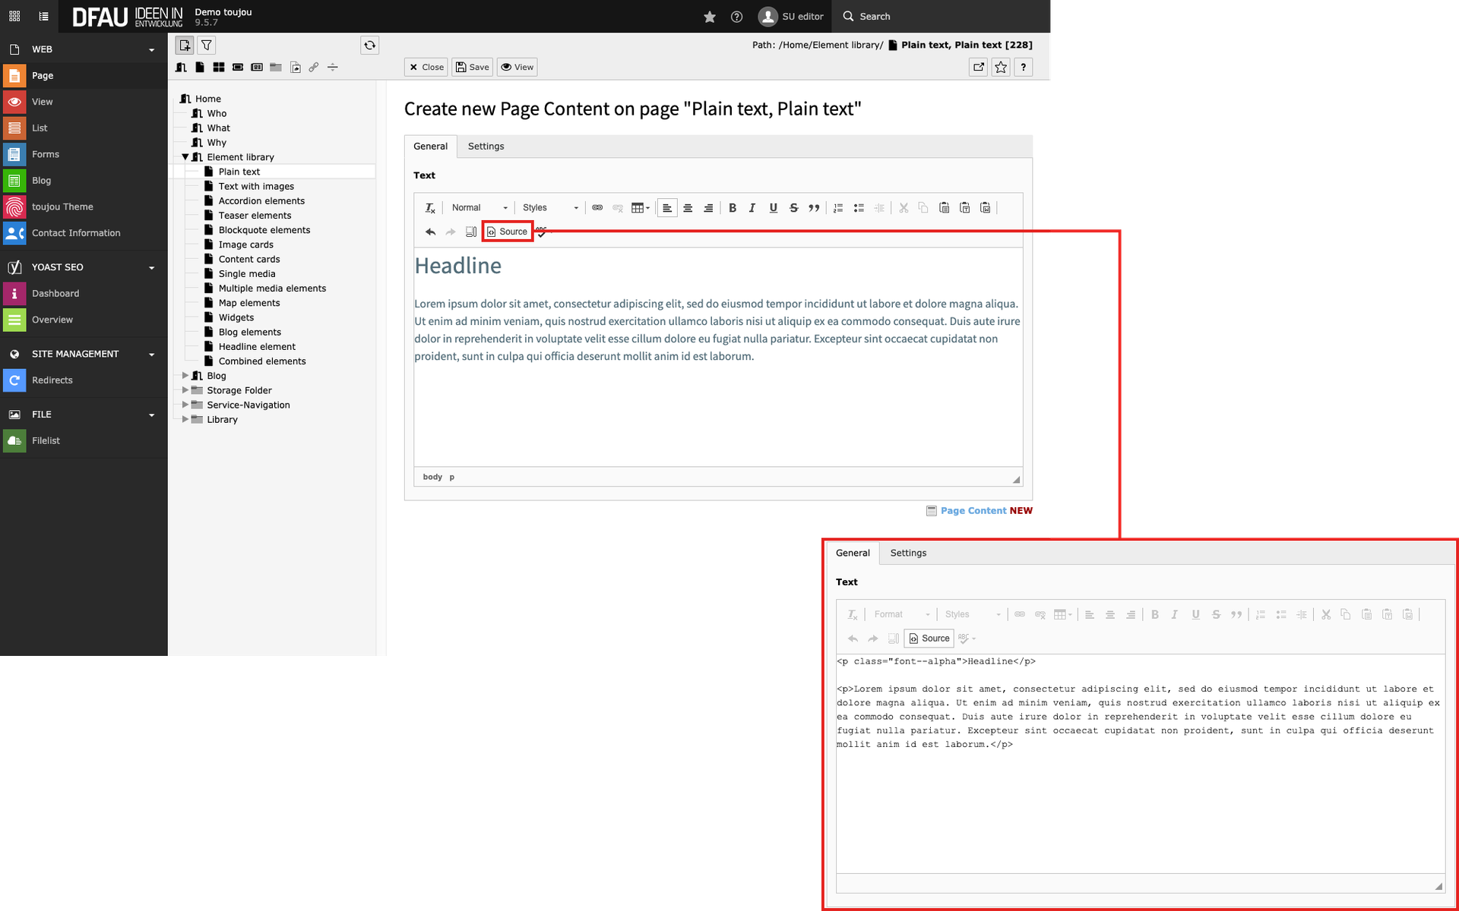Insert a numbered list
The height and width of the screenshot is (911, 1459).
click(x=838, y=208)
